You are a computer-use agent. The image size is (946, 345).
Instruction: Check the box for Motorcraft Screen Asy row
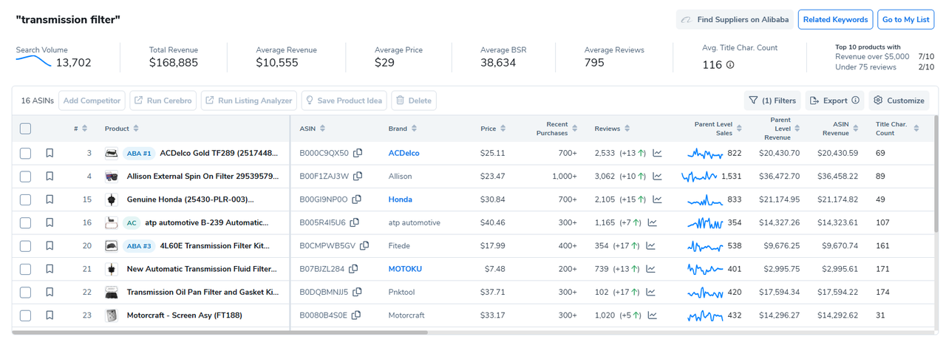pyautogui.click(x=26, y=315)
